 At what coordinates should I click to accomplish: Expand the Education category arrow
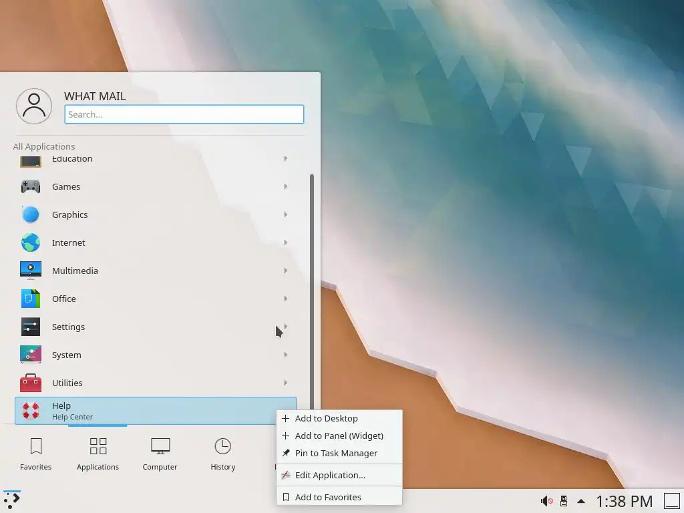[x=285, y=159]
